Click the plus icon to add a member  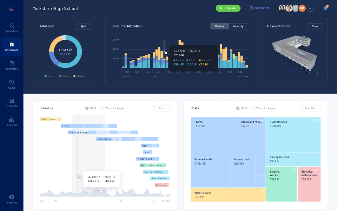310,8
